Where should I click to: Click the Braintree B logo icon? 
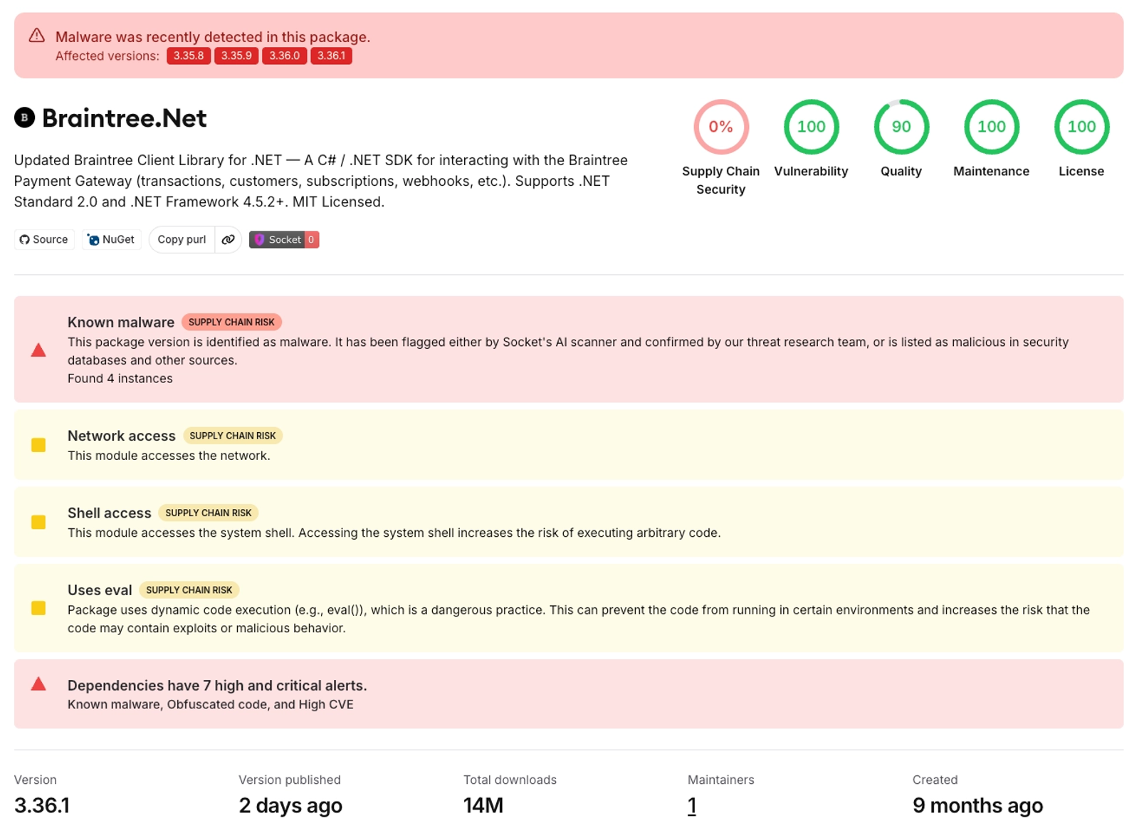pos(24,117)
